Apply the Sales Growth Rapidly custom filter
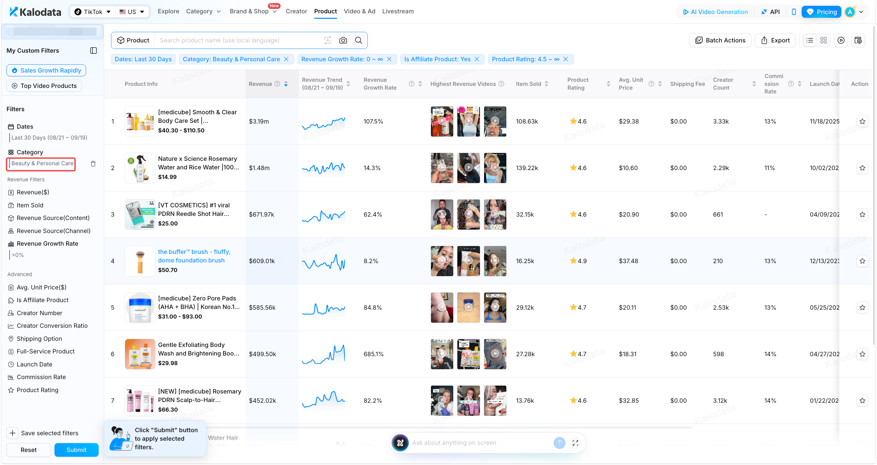 click(46, 70)
